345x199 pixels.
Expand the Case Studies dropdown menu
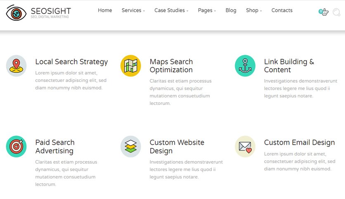[x=171, y=10]
